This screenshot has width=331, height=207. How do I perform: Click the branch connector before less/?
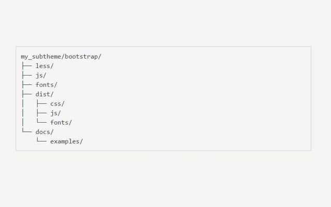click(26, 66)
